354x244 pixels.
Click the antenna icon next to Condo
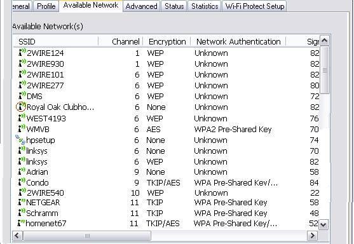pyautogui.click(x=22, y=182)
